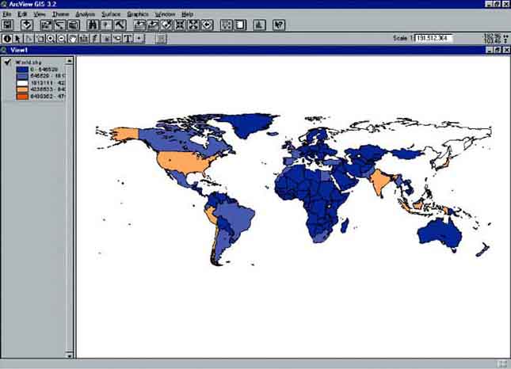Screen dimensions: 511x369
Task: Open the Analysis menu
Action: (85, 14)
